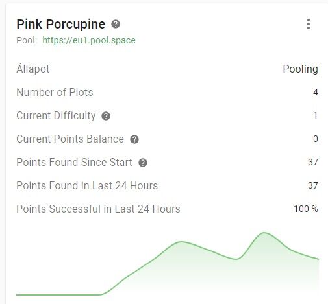The height and width of the screenshot is (304, 328).
Task: Click the 100 % points successful value
Action: tap(306, 209)
